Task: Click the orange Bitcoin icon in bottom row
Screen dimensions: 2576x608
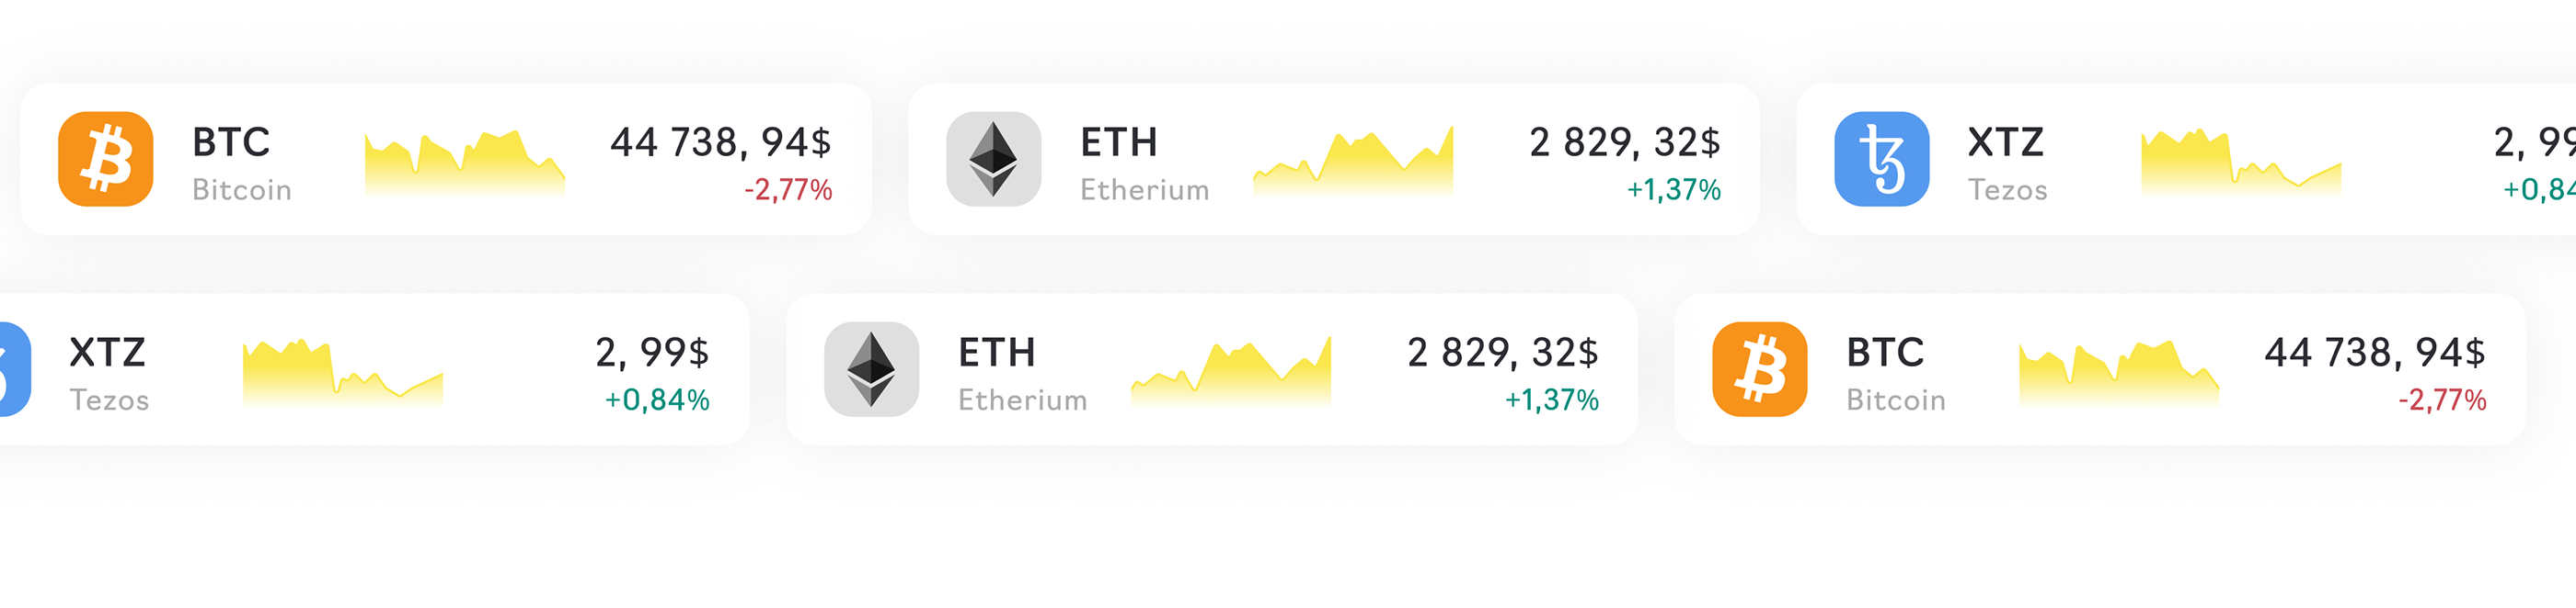Action: (x=1759, y=369)
